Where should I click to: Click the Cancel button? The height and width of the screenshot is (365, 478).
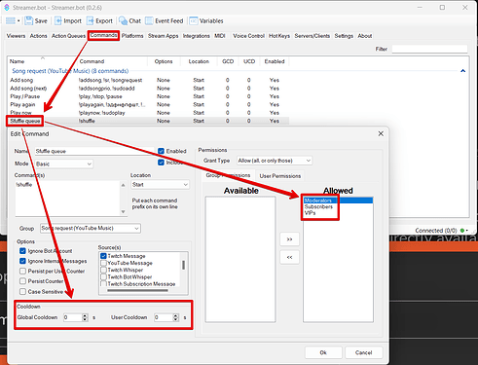point(363,352)
